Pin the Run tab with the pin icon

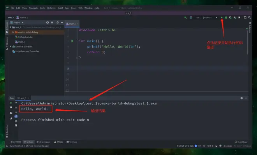(x=11, y=119)
